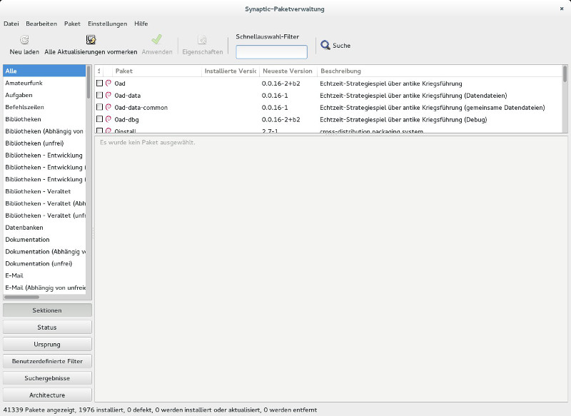Click Debian swirl icon of 0ad row
This screenshot has height=416, width=571.
coord(108,83)
